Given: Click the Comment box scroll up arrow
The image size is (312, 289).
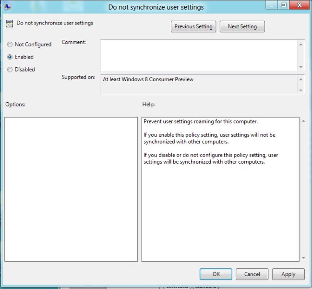Looking at the screenshot, I should tap(301, 44).
